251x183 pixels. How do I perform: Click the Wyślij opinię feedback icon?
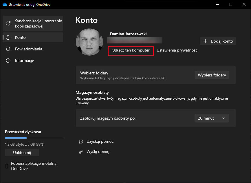point(81,151)
